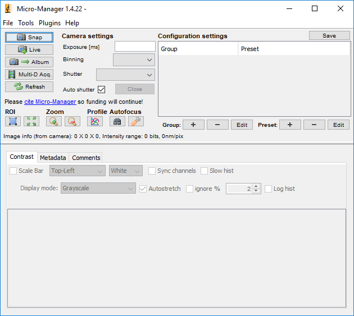Image resolution: width=354 pixels, height=316 pixels.
Task: Click Save in Configuration settings
Action: tap(329, 35)
